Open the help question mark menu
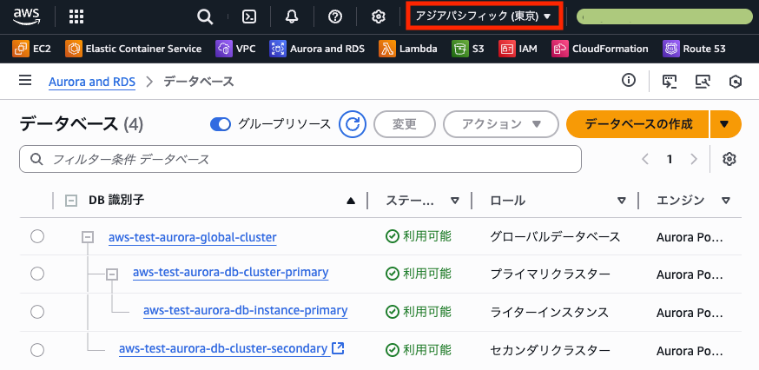This screenshot has width=759, height=370. [335, 17]
